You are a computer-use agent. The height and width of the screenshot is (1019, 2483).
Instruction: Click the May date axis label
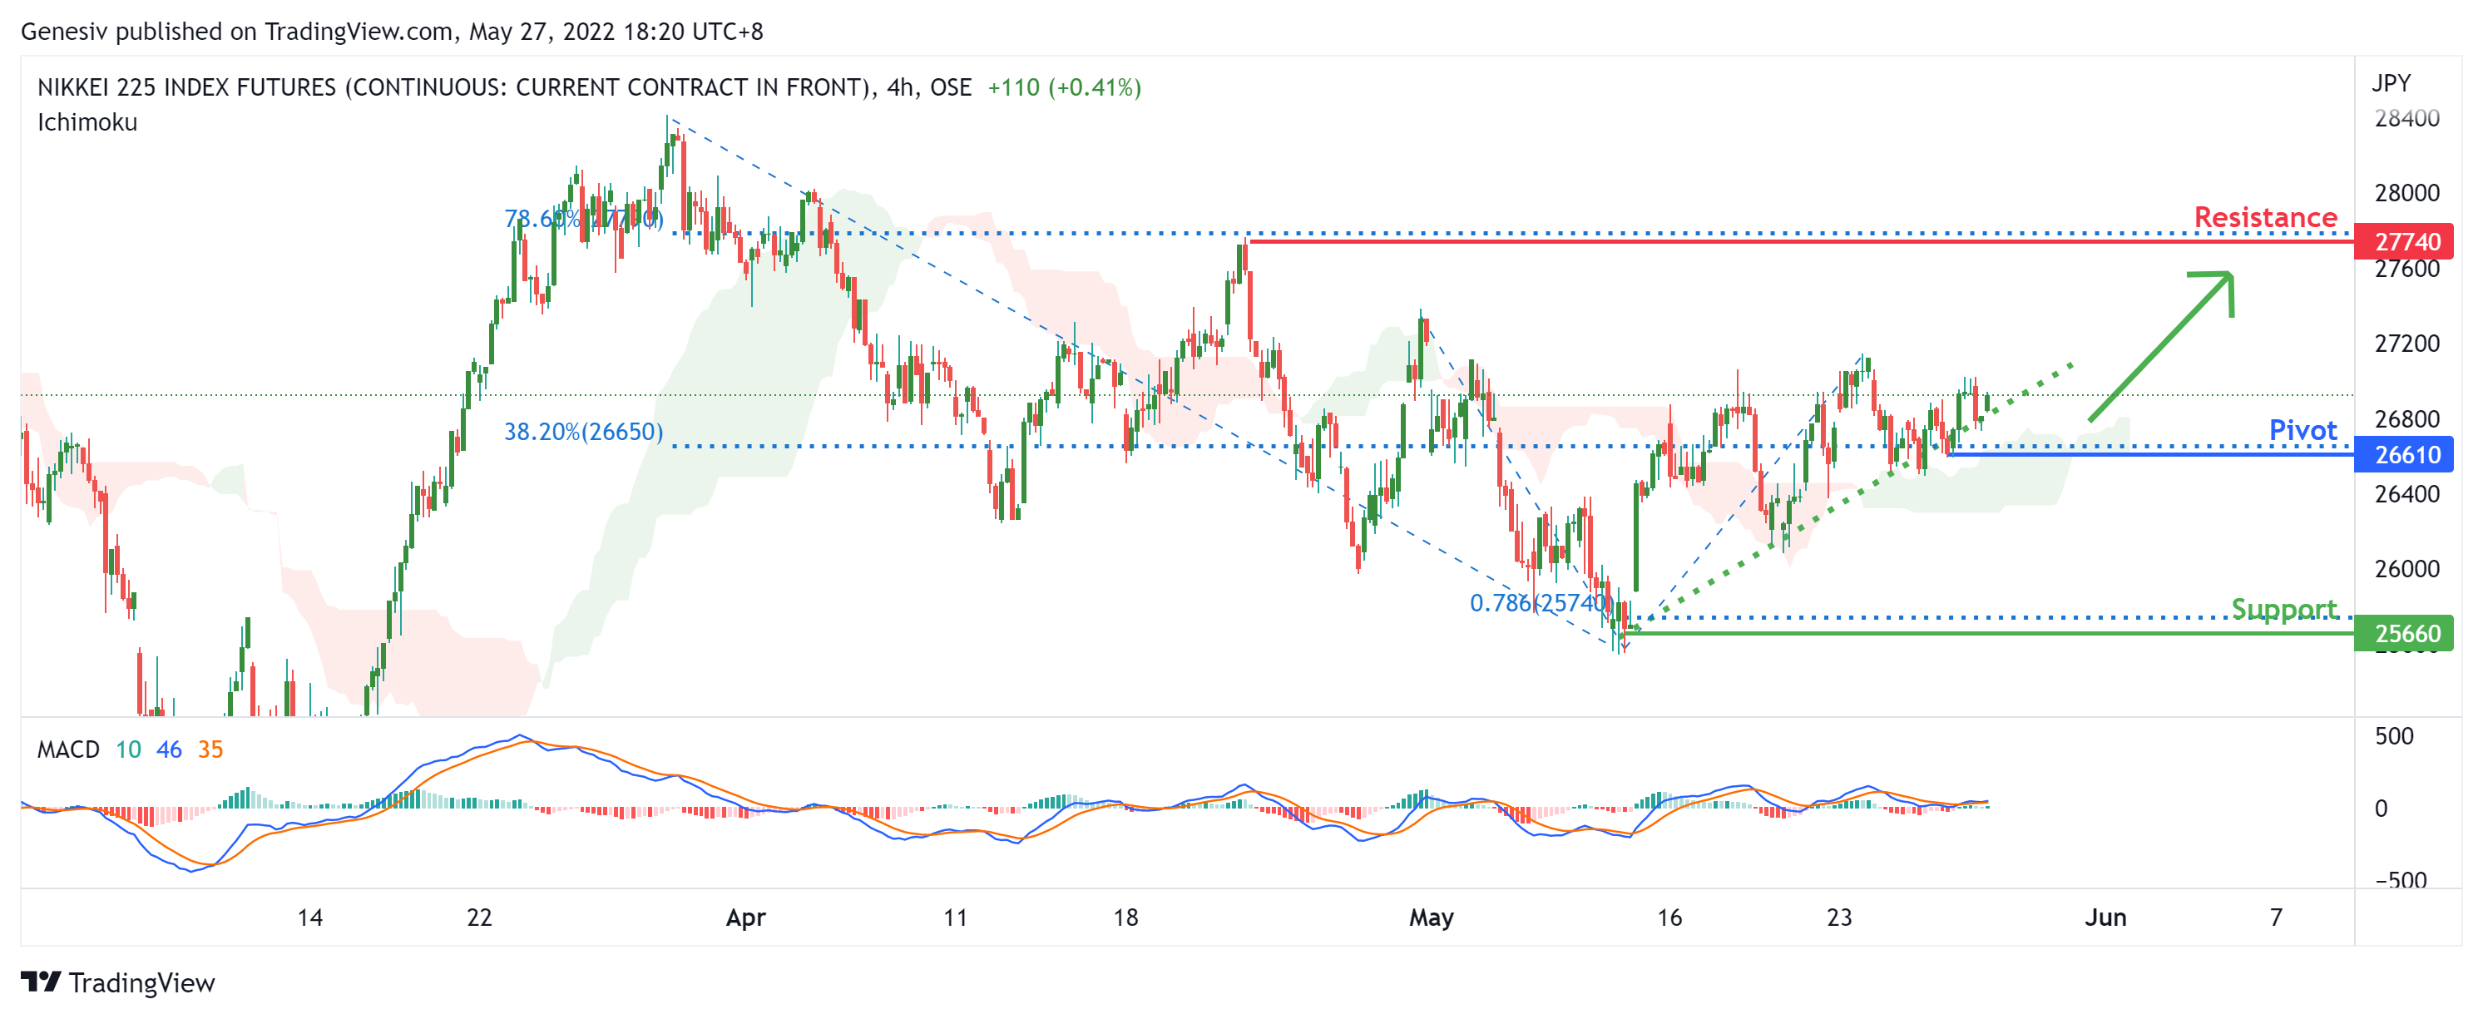pos(1432,917)
